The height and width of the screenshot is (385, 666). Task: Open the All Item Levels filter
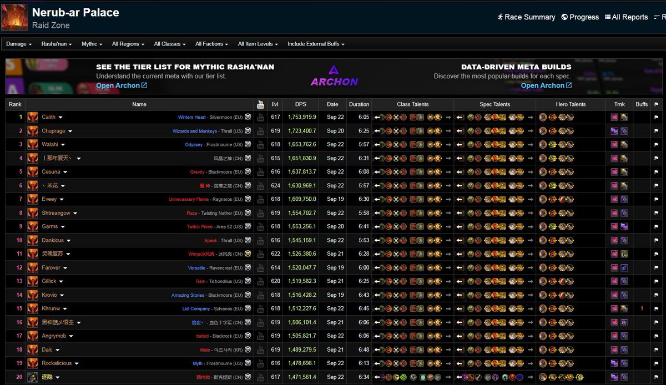(258, 44)
